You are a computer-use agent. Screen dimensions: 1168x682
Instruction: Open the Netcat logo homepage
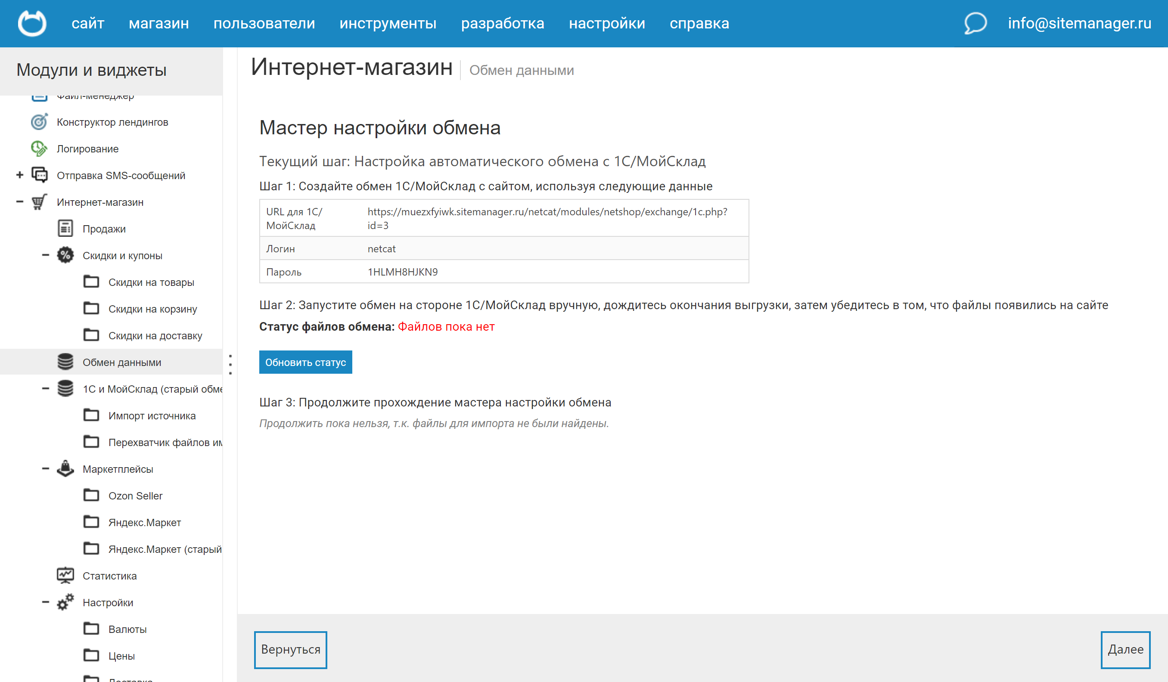(31, 23)
